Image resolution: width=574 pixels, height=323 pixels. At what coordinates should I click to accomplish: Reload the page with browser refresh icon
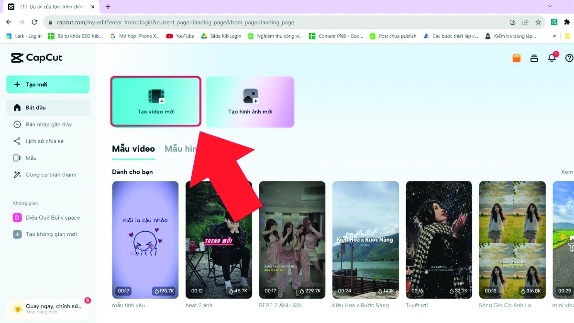34,22
